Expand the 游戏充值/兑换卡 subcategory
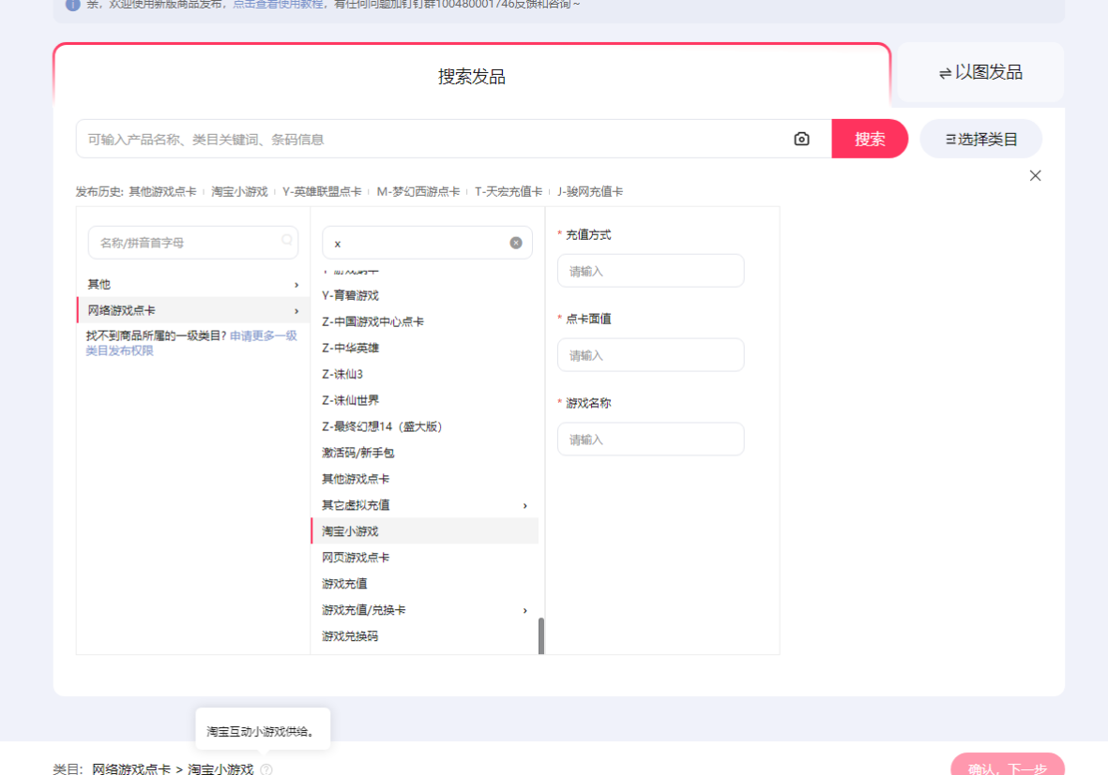 pos(524,610)
